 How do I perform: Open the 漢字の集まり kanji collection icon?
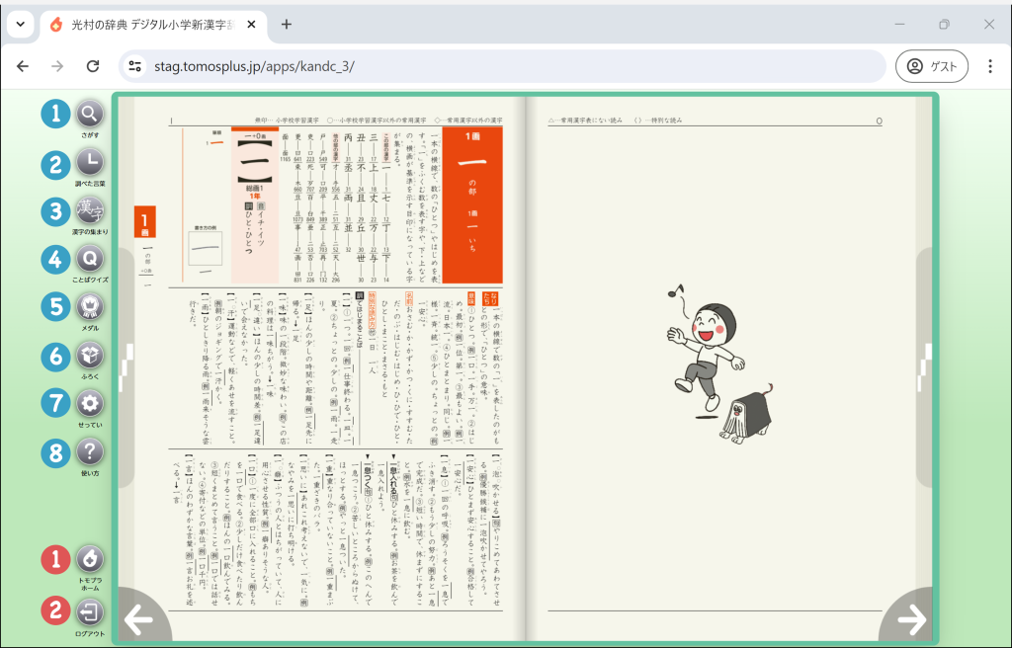[90, 210]
